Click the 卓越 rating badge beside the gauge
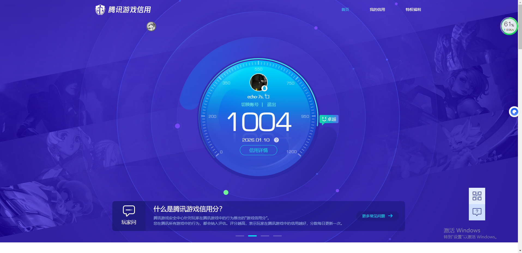This screenshot has width=522, height=253. click(x=329, y=119)
